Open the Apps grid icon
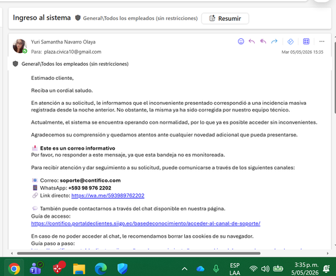The height and width of the screenshot is (276, 336). coord(306,42)
